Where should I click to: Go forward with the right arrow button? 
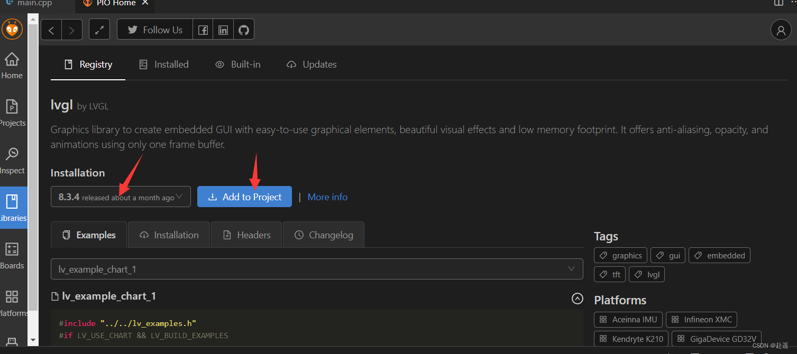pos(72,30)
